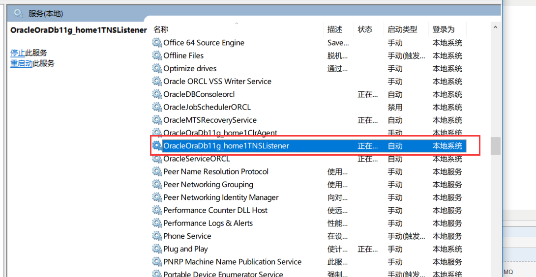536x277 pixels.
Task: Click the Save... description of Office 64 Source Engine
Action: [x=338, y=43]
